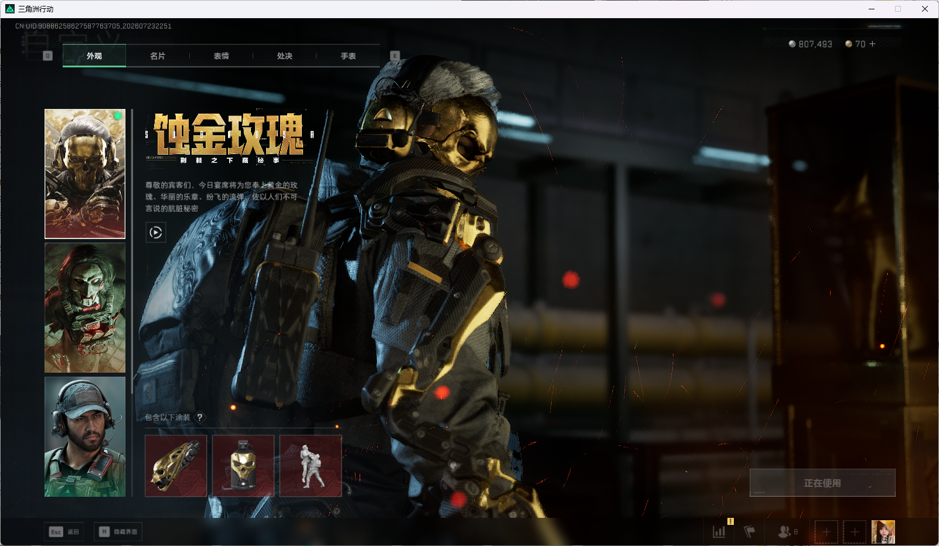Click the first empty teammate plus slot
The width and height of the screenshot is (939, 546).
(x=826, y=532)
